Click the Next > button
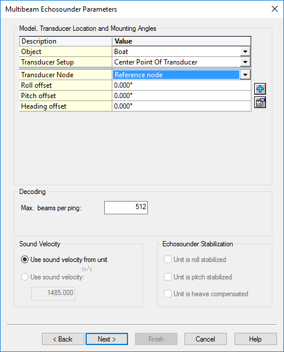The image size is (284, 352). click(x=107, y=339)
